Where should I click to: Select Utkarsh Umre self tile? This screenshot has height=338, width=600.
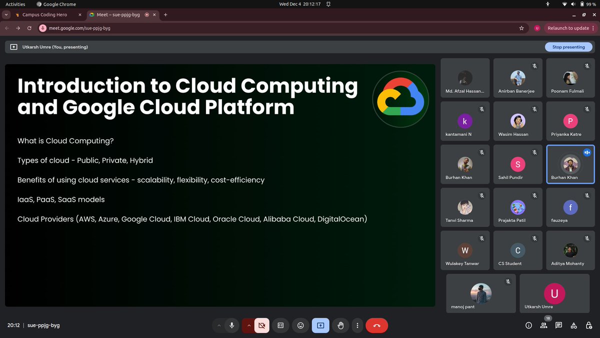[554, 293]
